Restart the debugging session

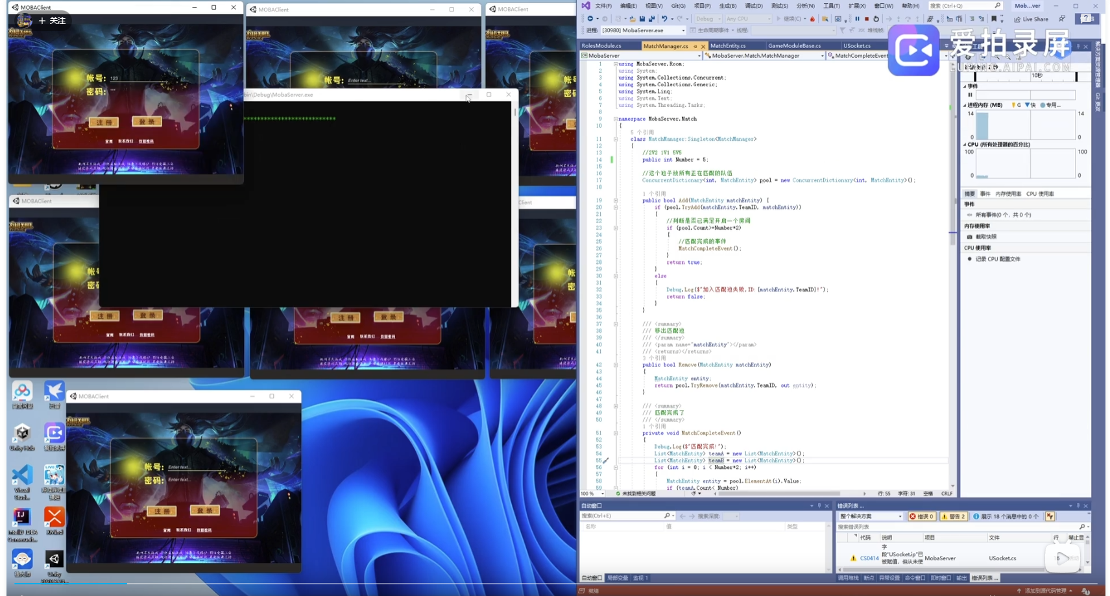point(876,19)
